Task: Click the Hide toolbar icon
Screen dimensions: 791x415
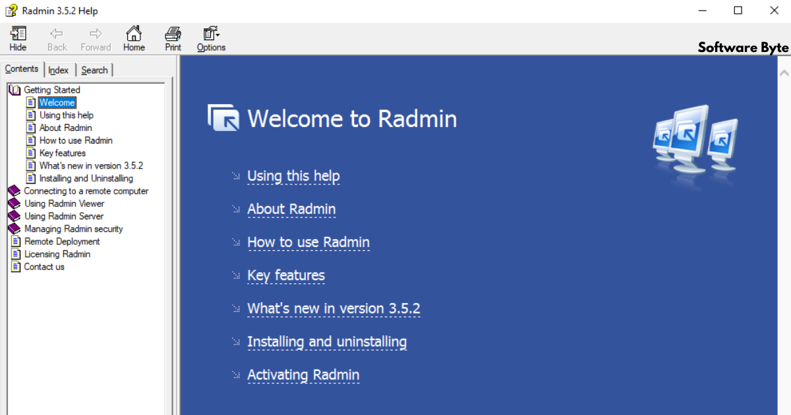Action: pyautogui.click(x=18, y=39)
